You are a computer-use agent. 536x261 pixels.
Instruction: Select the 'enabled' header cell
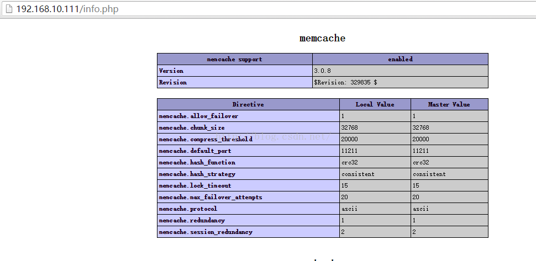coord(400,60)
